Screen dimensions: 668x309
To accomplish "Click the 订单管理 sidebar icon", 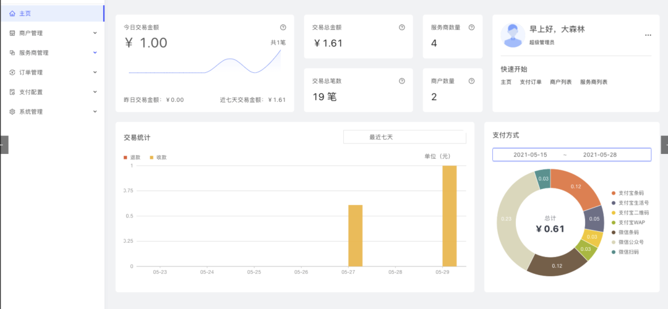I will pos(12,72).
